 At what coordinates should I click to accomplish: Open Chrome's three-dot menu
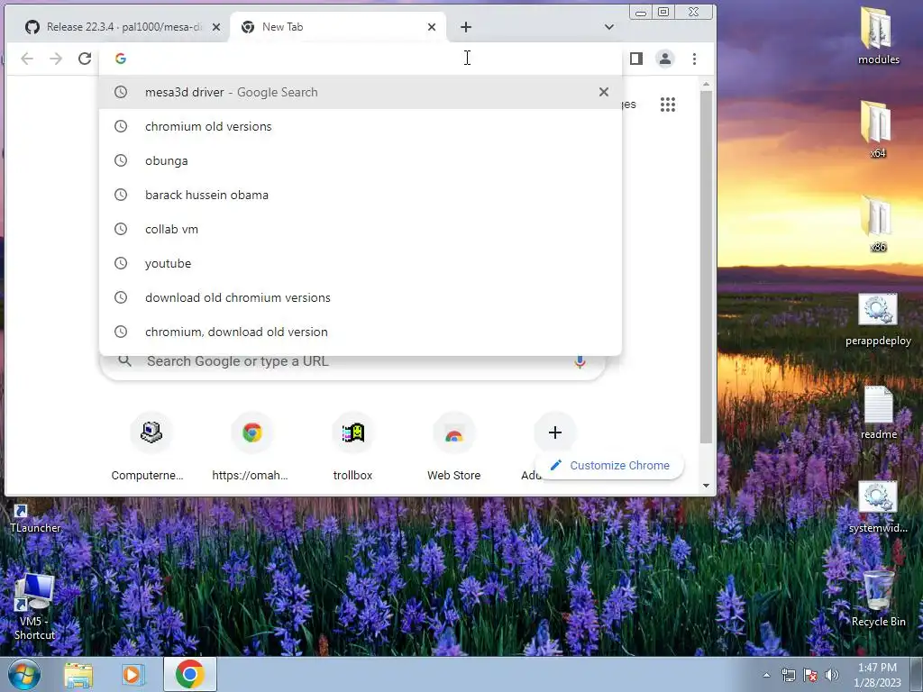(x=695, y=59)
